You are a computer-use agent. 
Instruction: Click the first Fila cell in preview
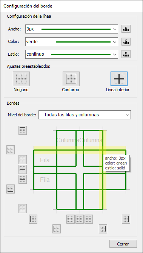pos(45,160)
